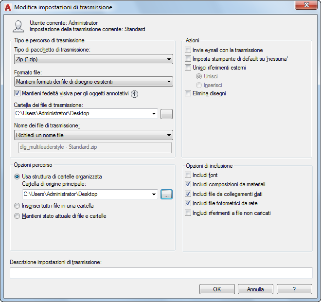This screenshot has width=321, height=302.
Task: Click the Descrizione impostazioni di trasmissione field
Action: click(161, 273)
